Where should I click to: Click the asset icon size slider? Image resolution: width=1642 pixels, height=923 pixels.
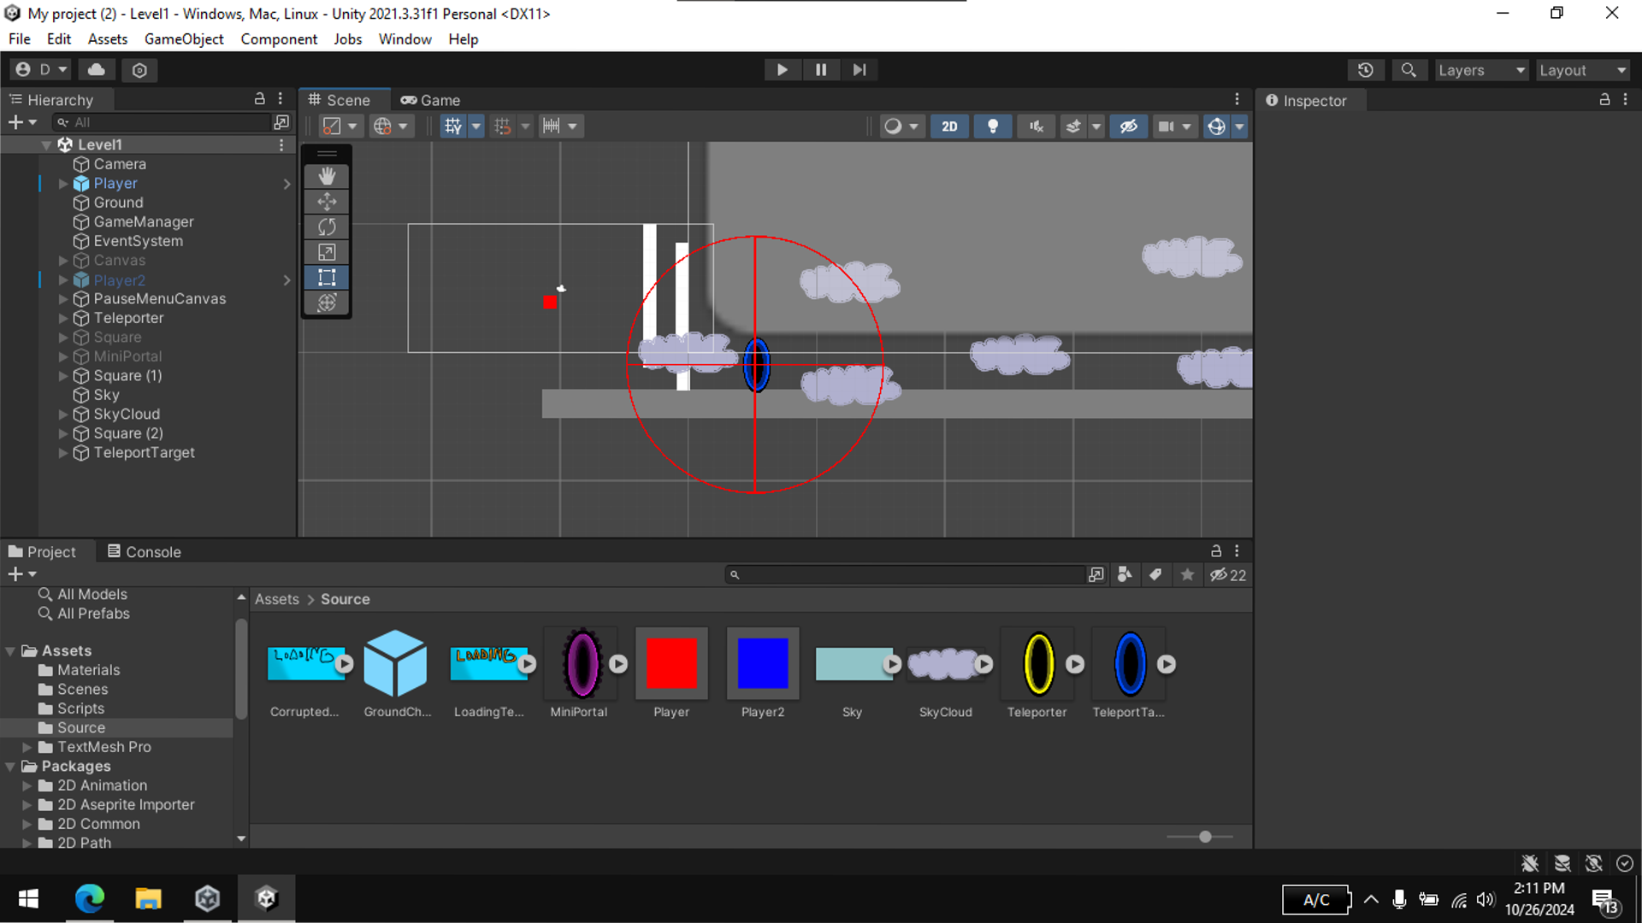pos(1204,837)
